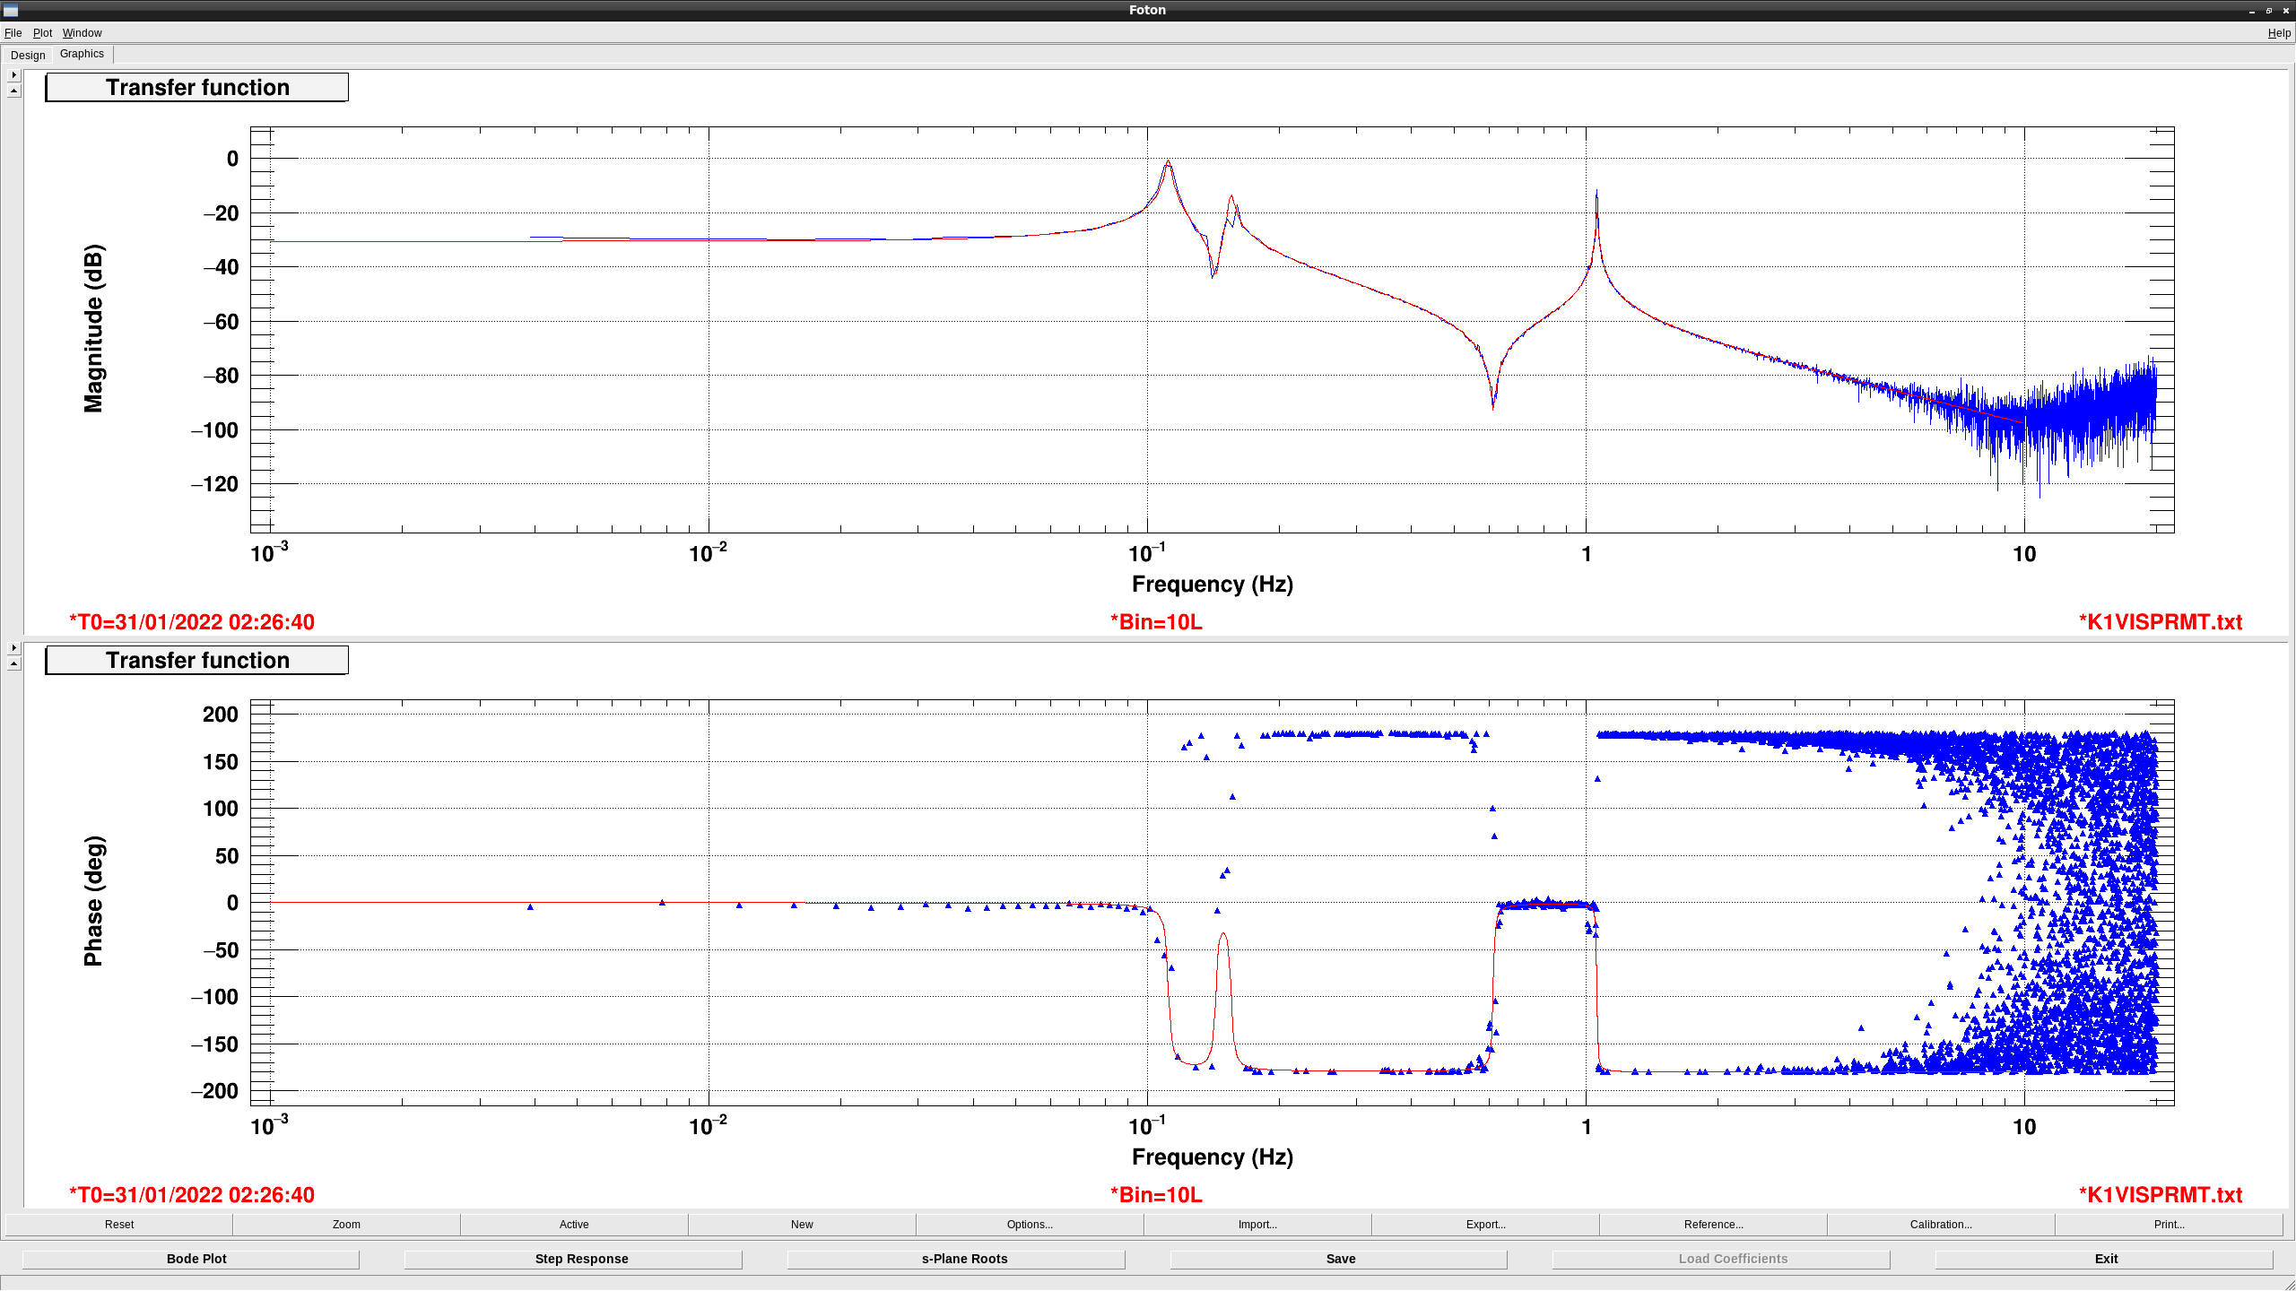Open the Print... dialog
This screenshot has width=2296, height=1291.
pos(2169,1225)
